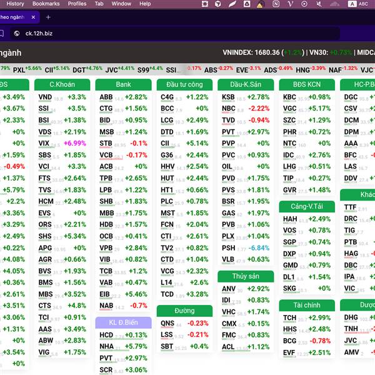The width and height of the screenshot is (375, 375).
Task: Click the '+6.99%' change for VIX
Action: click(74, 144)
